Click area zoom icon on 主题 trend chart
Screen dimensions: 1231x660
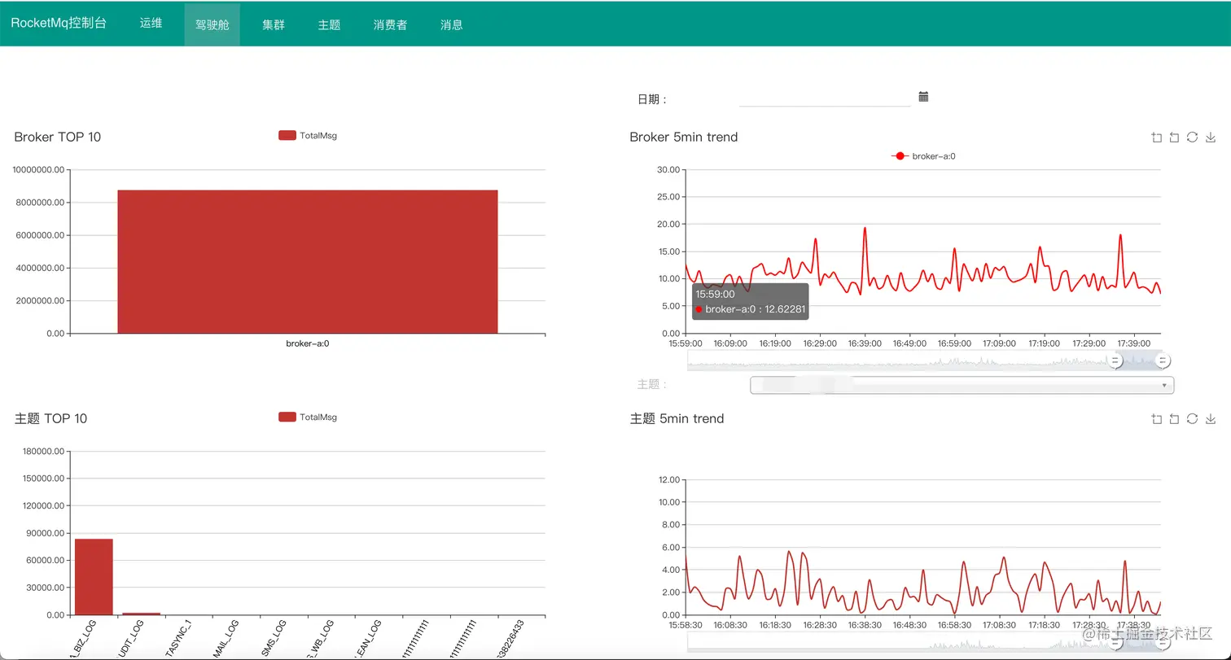click(x=1157, y=419)
